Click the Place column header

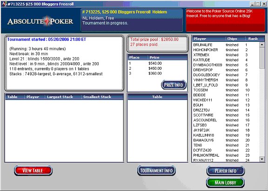137,57
